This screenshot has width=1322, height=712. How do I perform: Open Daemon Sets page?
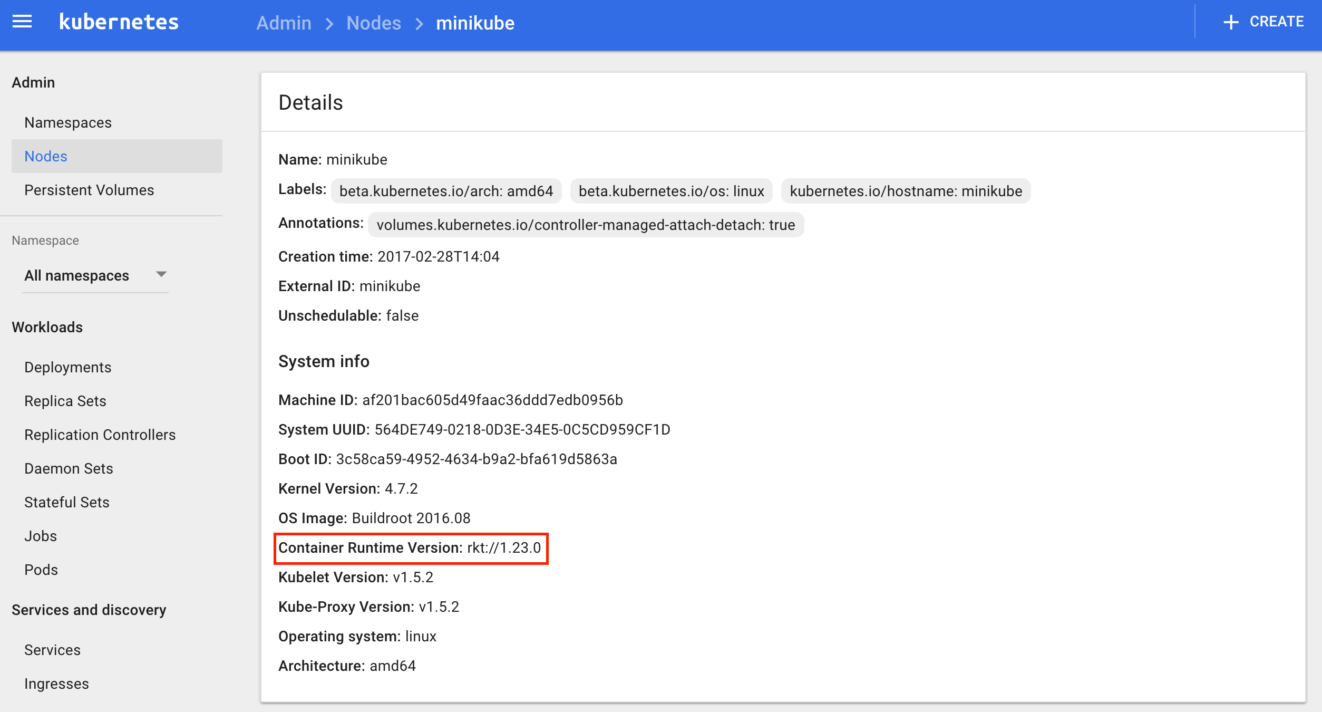[x=69, y=468]
